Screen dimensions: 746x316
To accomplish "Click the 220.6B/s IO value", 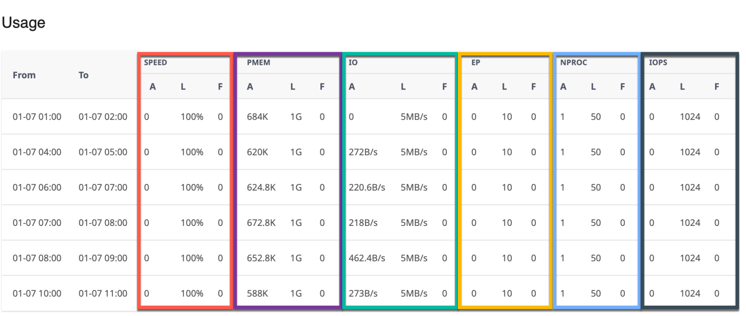I will [x=367, y=188].
